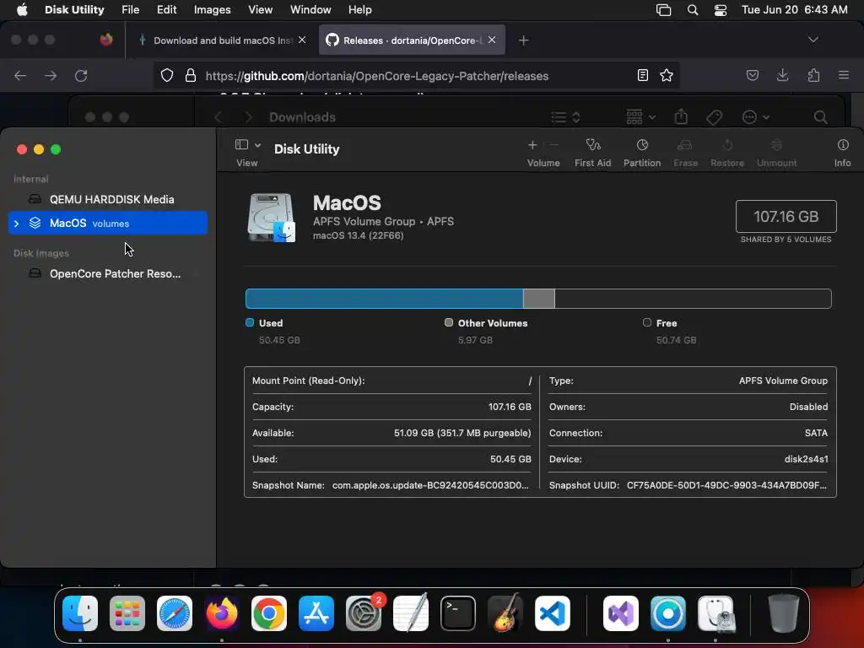Expand the MacOS volumes group
This screenshot has height=648, width=864.
(x=17, y=223)
